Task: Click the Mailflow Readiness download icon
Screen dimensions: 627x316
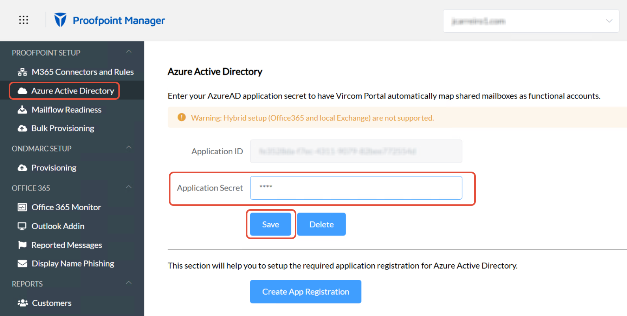Action: tap(22, 110)
